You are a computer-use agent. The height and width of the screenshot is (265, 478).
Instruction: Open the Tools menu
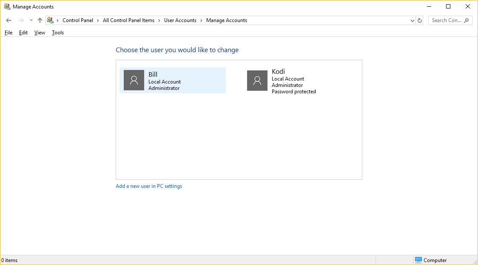tap(58, 33)
